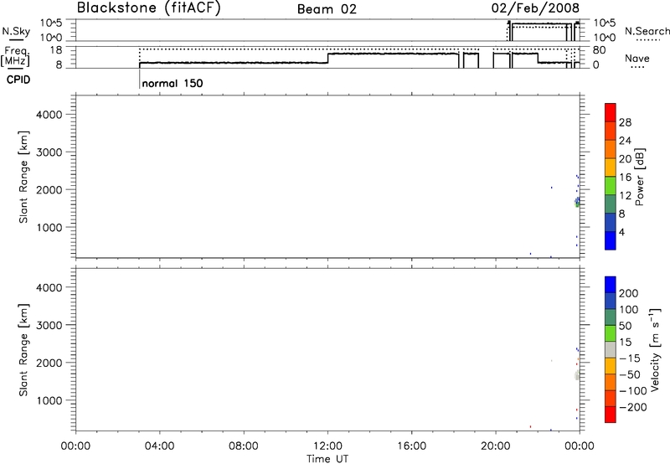Image resolution: width=670 pixels, height=464 pixels.
Task: Click the yellow-orange Power segment between 16 and 20
Action: pyautogui.click(x=611, y=167)
